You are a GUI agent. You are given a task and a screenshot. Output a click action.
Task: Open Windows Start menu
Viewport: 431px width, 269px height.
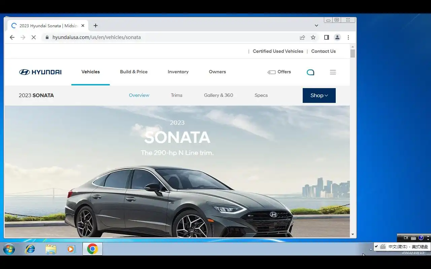pyautogui.click(x=9, y=249)
